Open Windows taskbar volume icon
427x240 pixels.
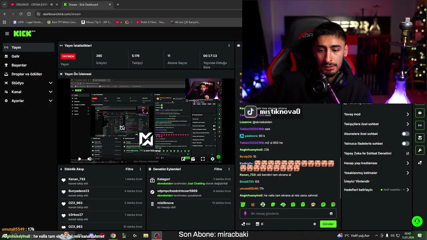point(392,236)
